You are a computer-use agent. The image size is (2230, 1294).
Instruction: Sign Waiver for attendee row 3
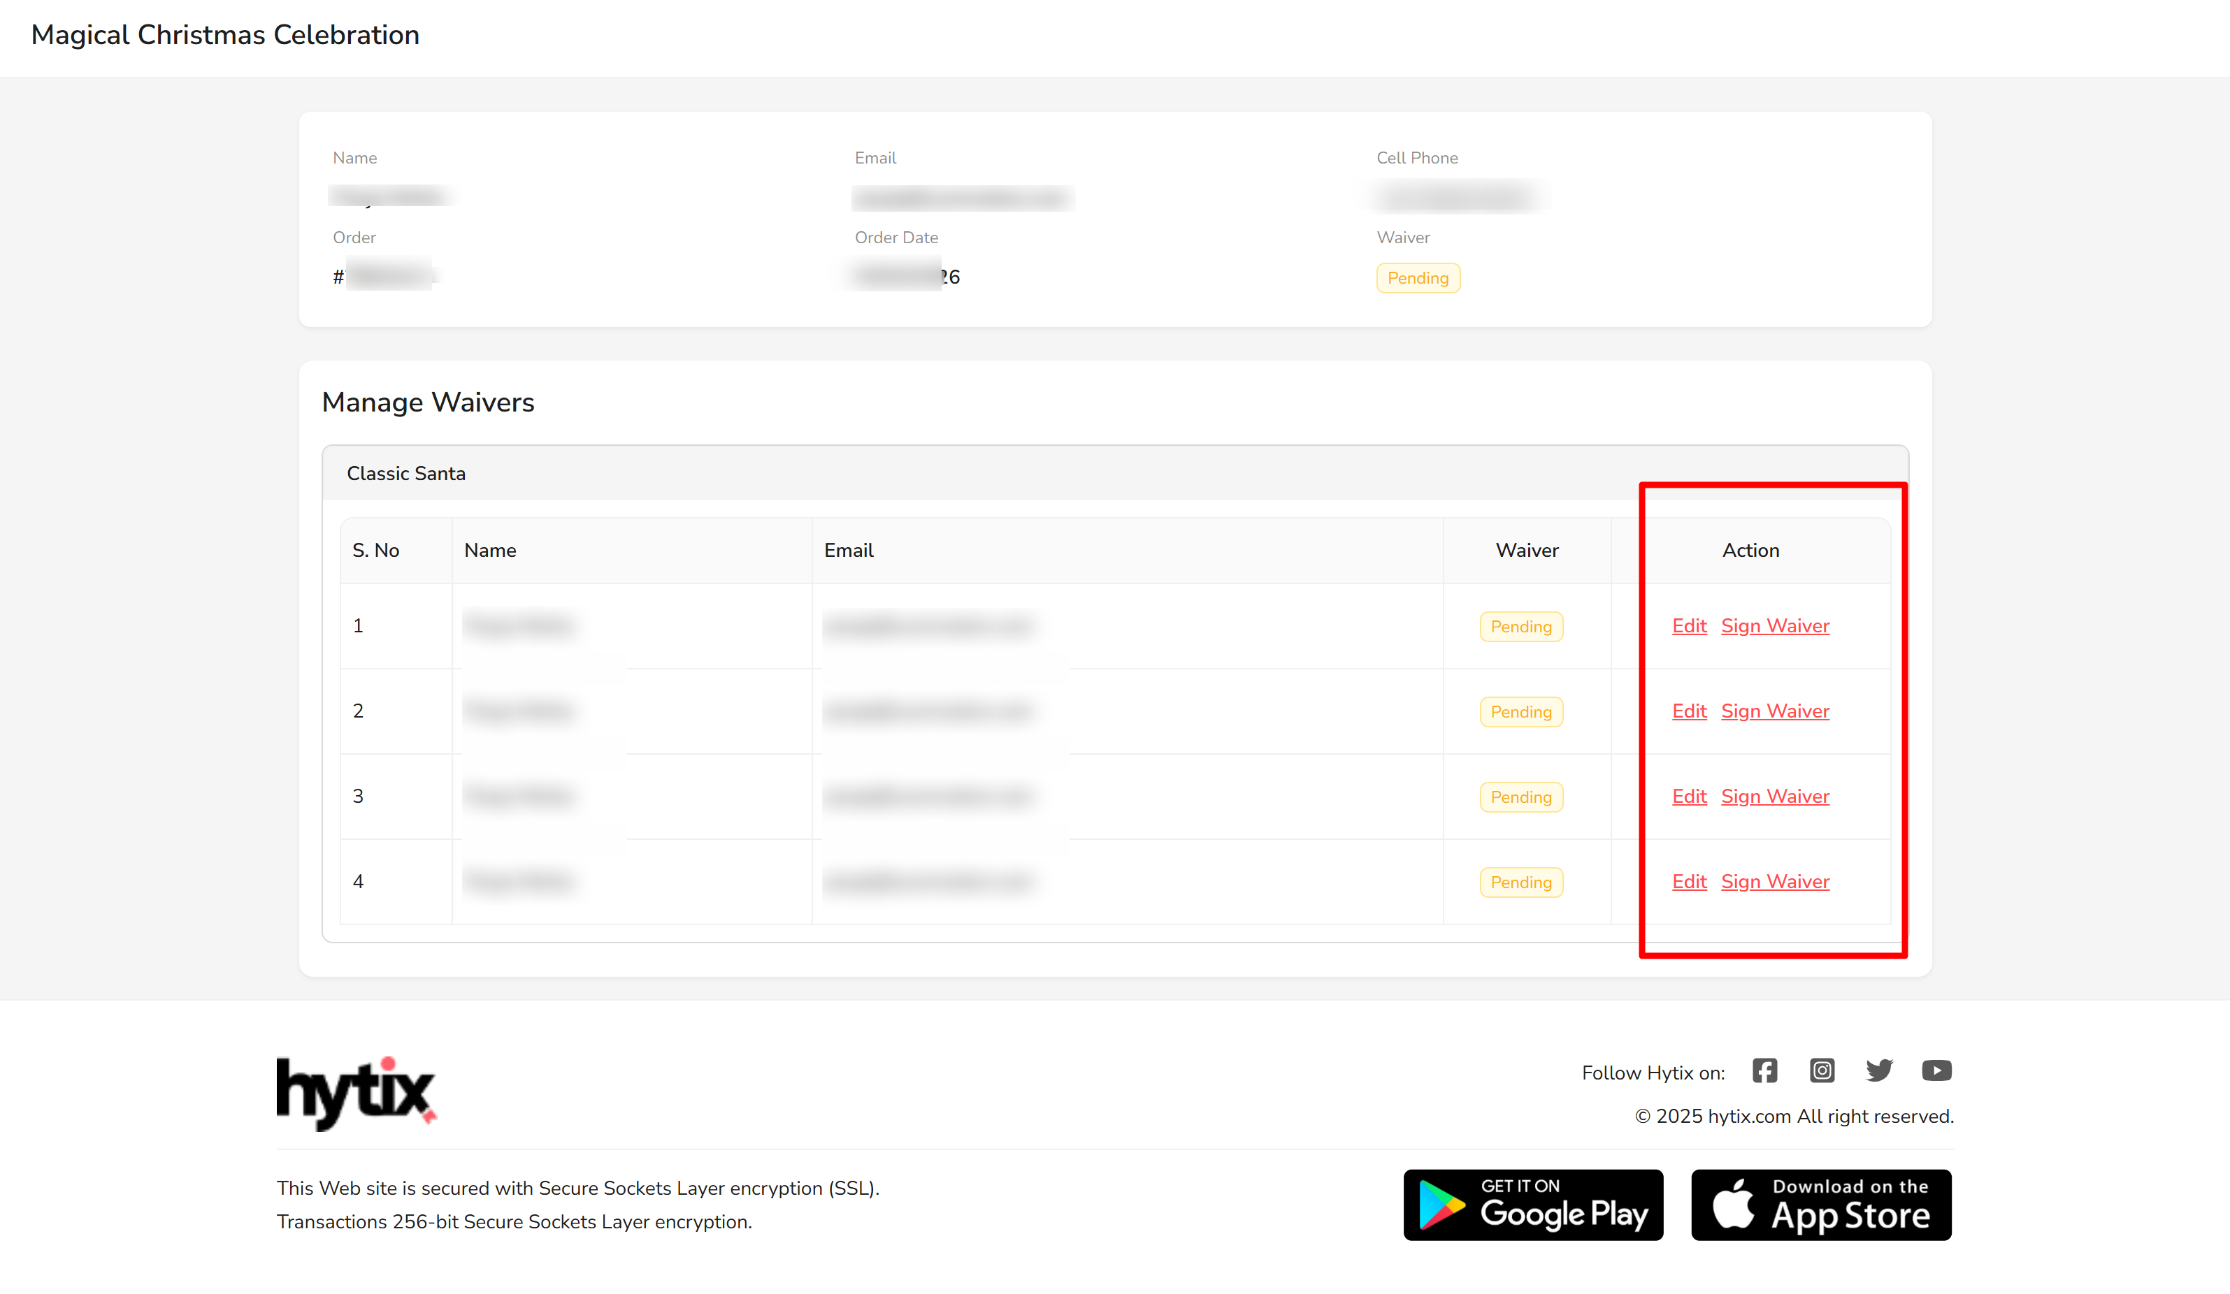coord(1774,796)
